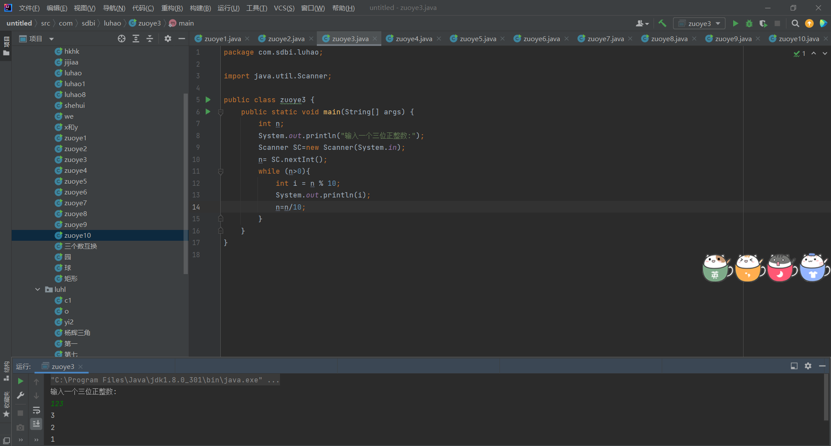
Task: Select zuoye7 in the project tree
Action: coord(75,203)
